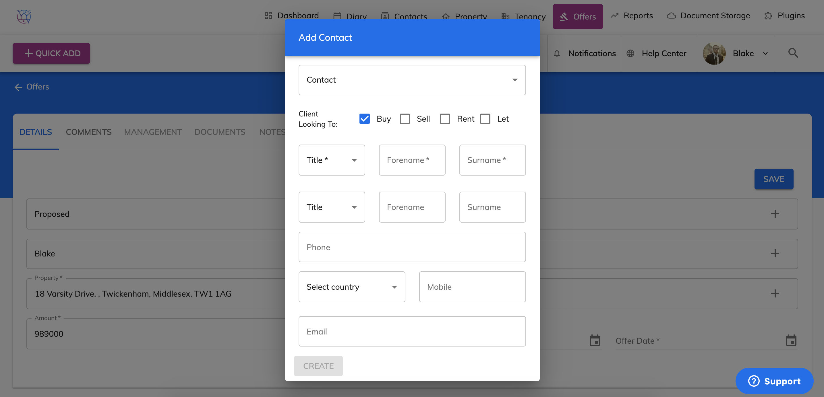The image size is (824, 397).
Task: Enable the Sell checkbox
Action: [405, 119]
